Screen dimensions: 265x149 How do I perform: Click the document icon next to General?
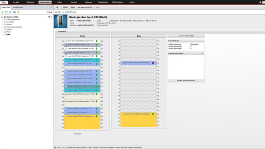pyautogui.click(x=5, y=24)
